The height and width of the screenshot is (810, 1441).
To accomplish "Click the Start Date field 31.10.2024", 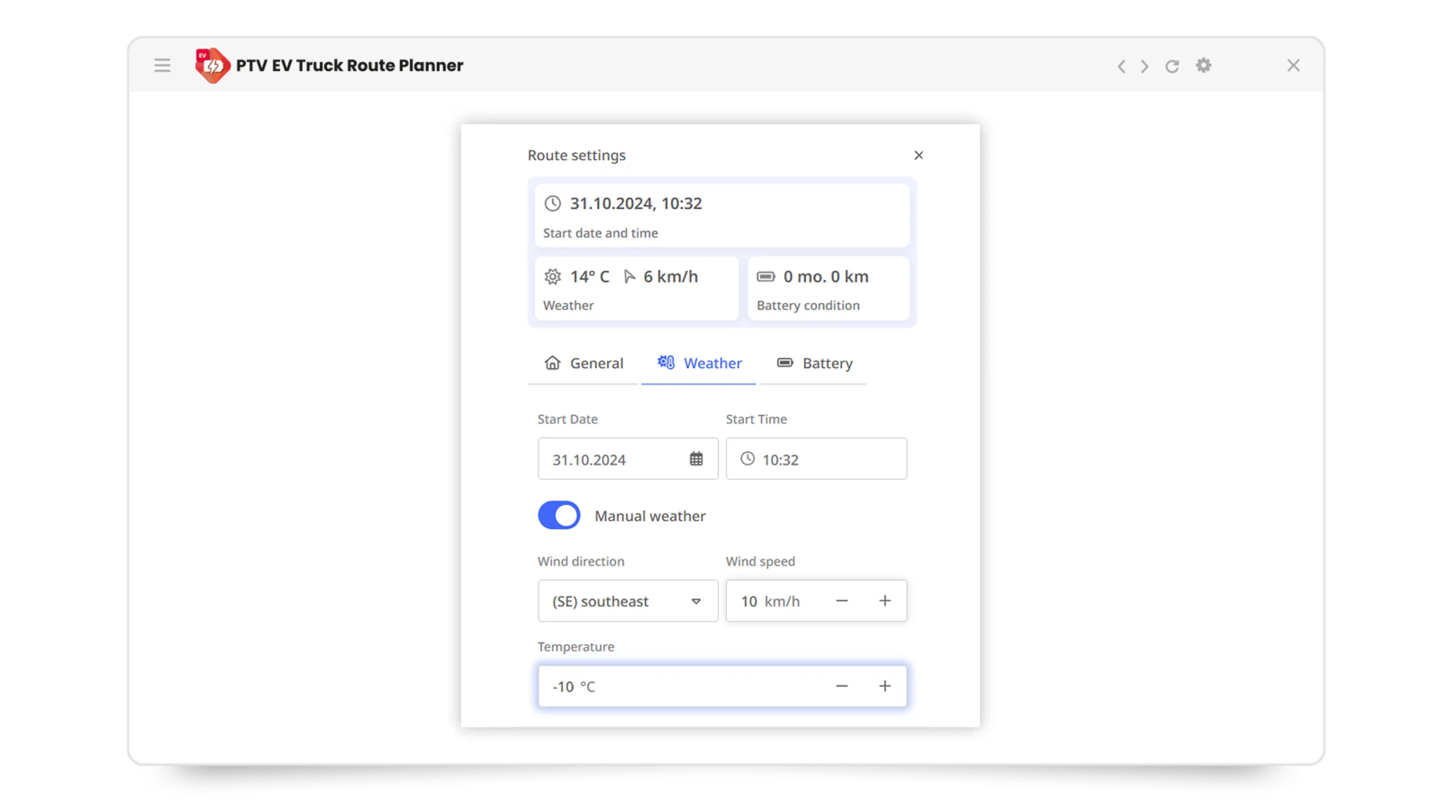I will pos(628,460).
